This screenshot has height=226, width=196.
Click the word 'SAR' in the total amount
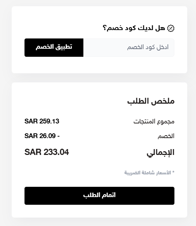(x=33, y=152)
